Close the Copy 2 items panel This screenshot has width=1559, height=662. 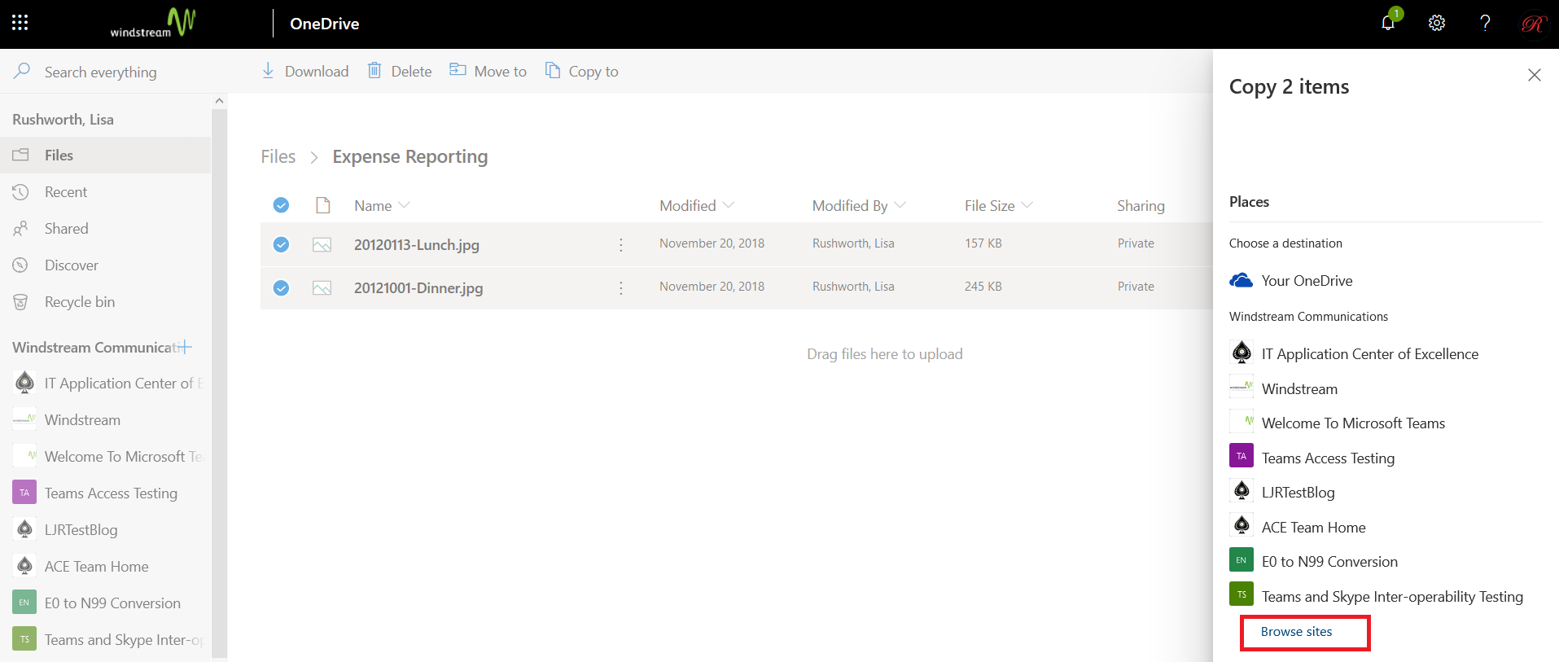click(x=1535, y=75)
